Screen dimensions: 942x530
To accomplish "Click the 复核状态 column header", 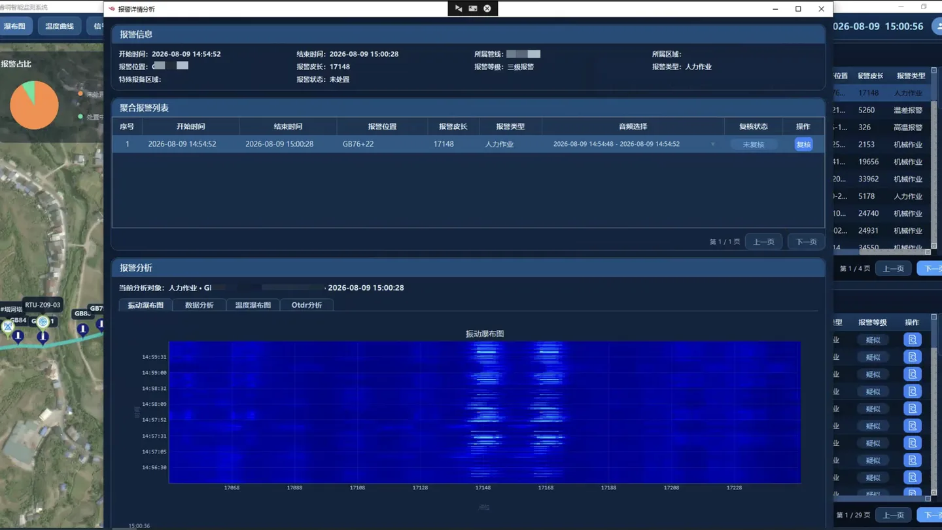I will (x=754, y=126).
